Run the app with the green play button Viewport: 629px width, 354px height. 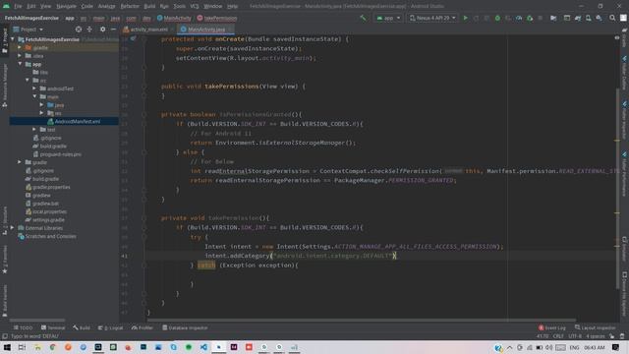(465, 18)
